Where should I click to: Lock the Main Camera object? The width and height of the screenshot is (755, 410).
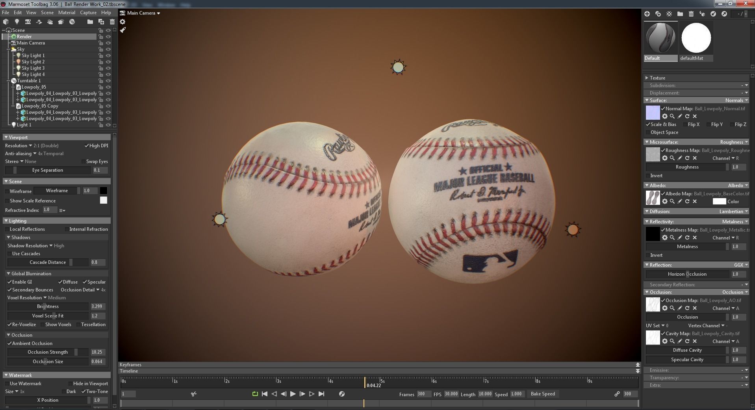[x=101, y=43]
